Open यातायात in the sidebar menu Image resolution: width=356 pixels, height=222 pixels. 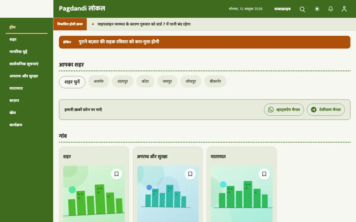(26, 88)
